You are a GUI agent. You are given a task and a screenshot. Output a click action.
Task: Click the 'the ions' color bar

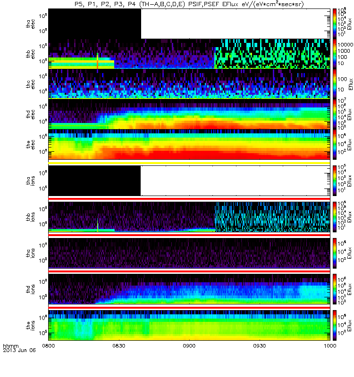point(335,325)
